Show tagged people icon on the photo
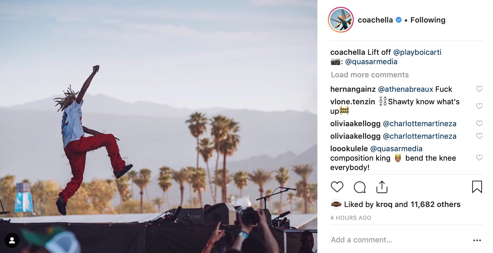 tap(12, 240)
